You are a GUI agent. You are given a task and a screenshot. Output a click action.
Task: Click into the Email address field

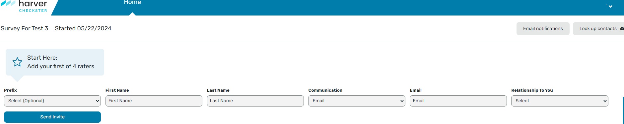pyautogui.click(x=458, y=101)
